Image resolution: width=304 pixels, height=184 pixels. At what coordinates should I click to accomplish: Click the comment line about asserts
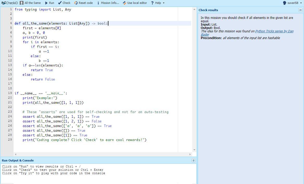(x=96, y=112)
